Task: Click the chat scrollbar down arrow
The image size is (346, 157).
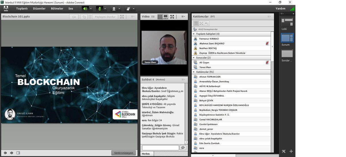Action: [x=186, y=142]
